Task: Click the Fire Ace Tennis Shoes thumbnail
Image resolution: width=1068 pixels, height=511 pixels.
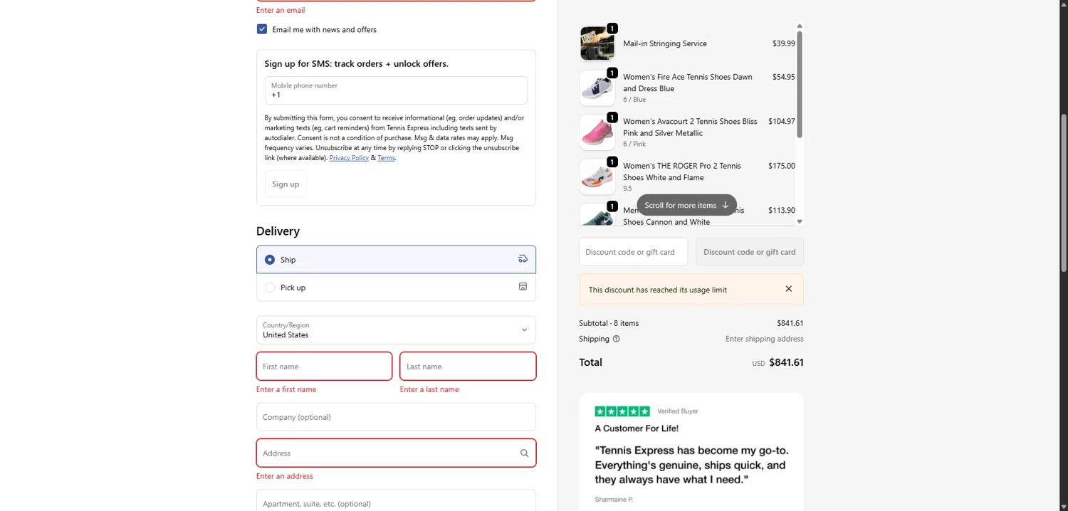Action: pyautogui.click(x=597, y=88)
